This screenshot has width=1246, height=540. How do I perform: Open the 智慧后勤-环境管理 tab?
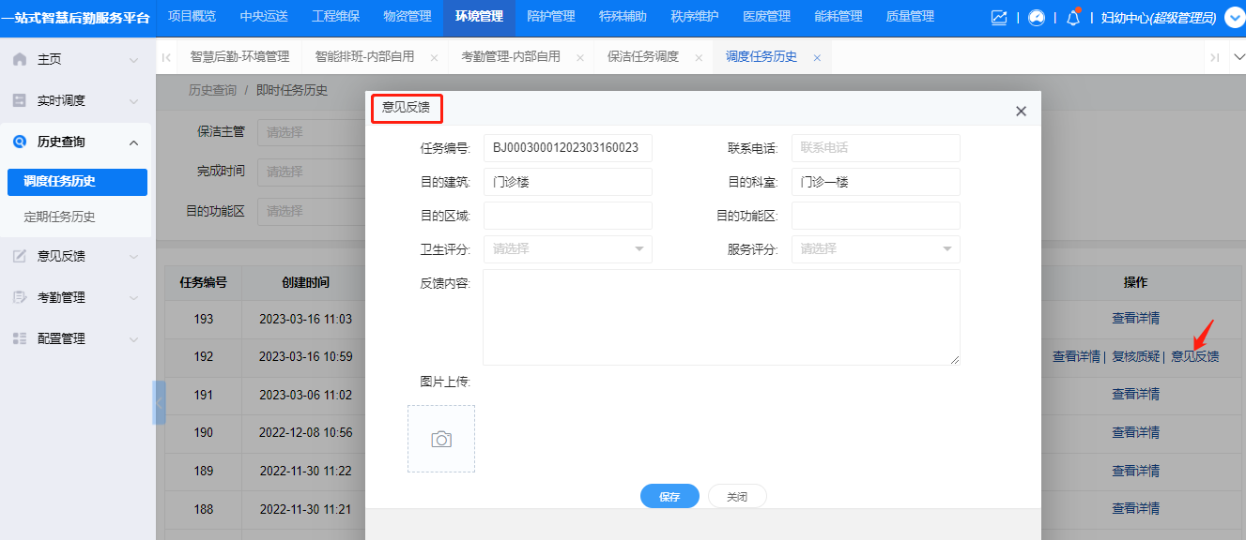coord(239,57)
